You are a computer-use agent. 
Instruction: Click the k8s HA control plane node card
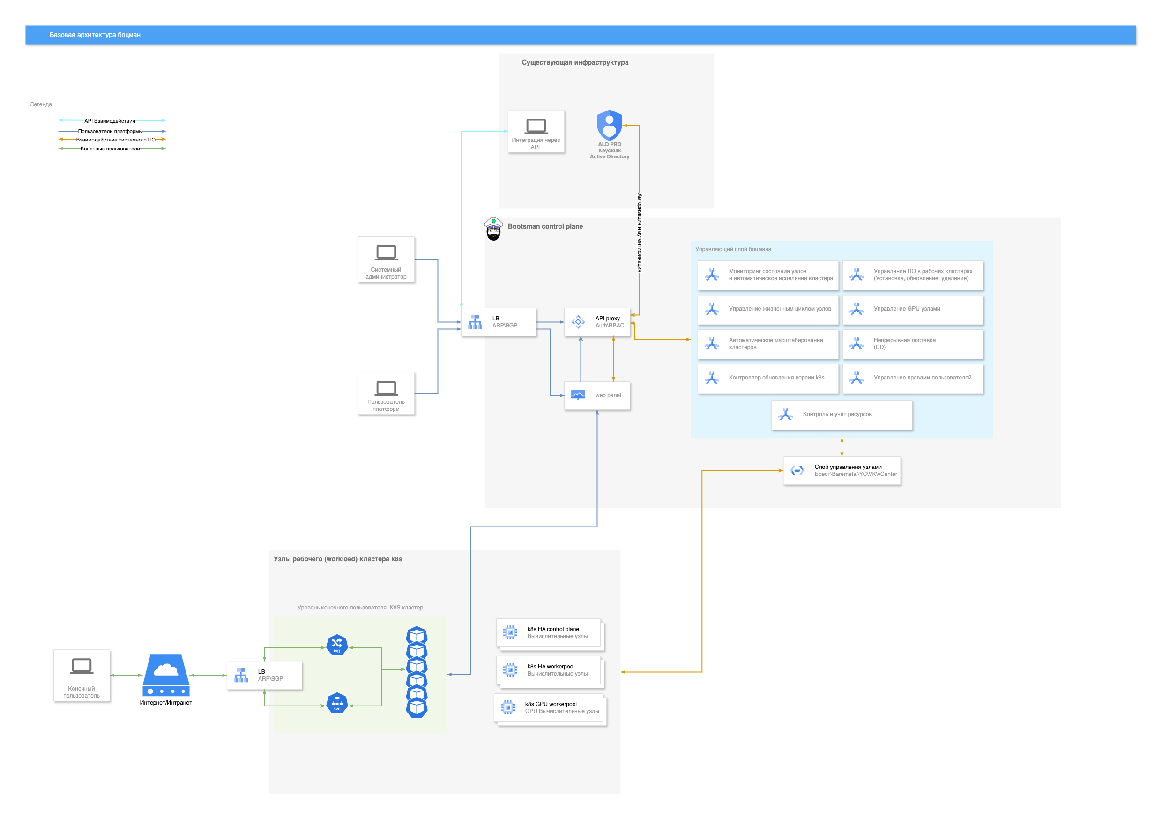point(550,633)
